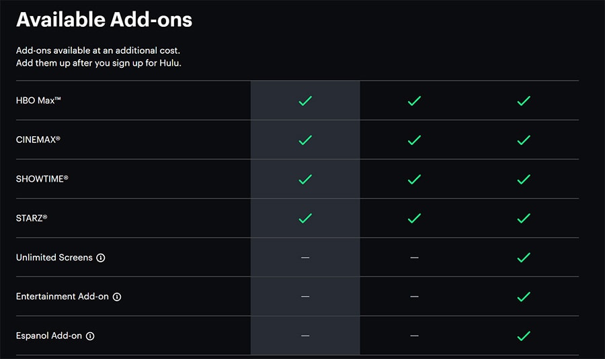The width and height of the screenshot is (605, 359).
Task: Click the Available Add-ons heading
Action: pyautogui.click(x=104, y=19)
